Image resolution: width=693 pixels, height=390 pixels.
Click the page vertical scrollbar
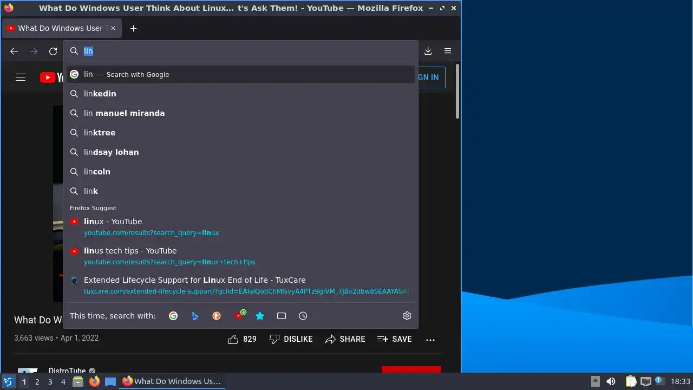(457, 91)
